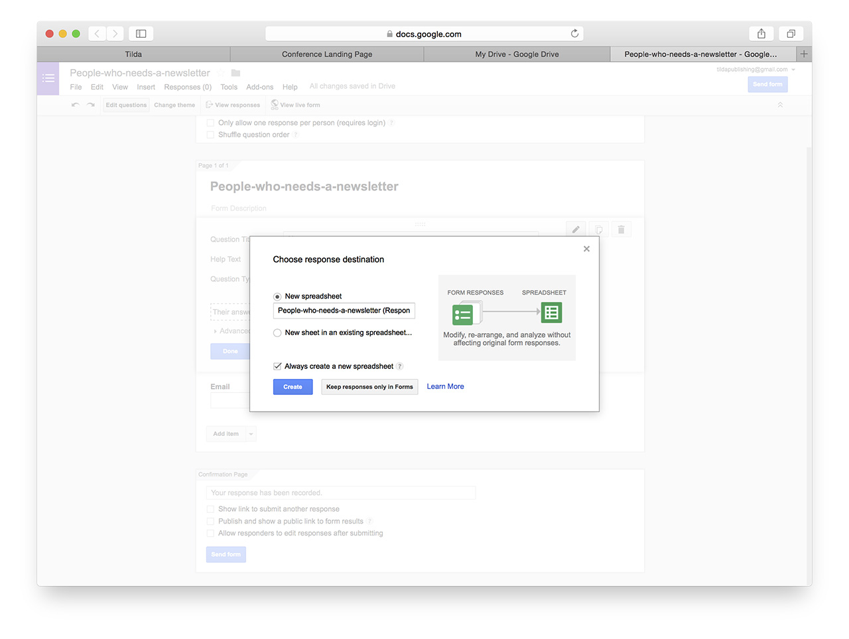This screenshot has width=849, height=639.
Task: Close the response destination dialog
Action: coord(586,249)
